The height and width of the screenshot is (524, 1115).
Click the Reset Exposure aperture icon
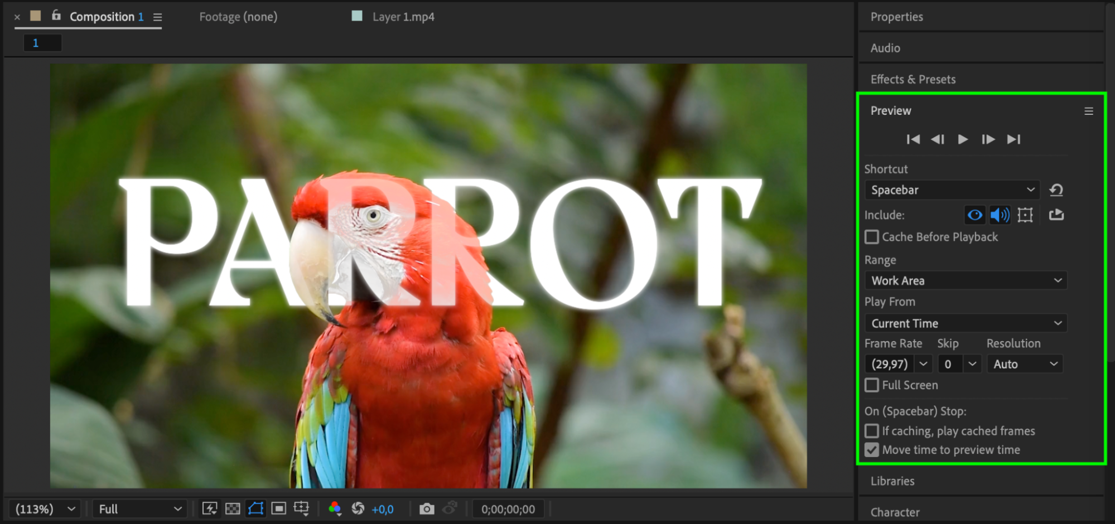(x=358, y=508)
